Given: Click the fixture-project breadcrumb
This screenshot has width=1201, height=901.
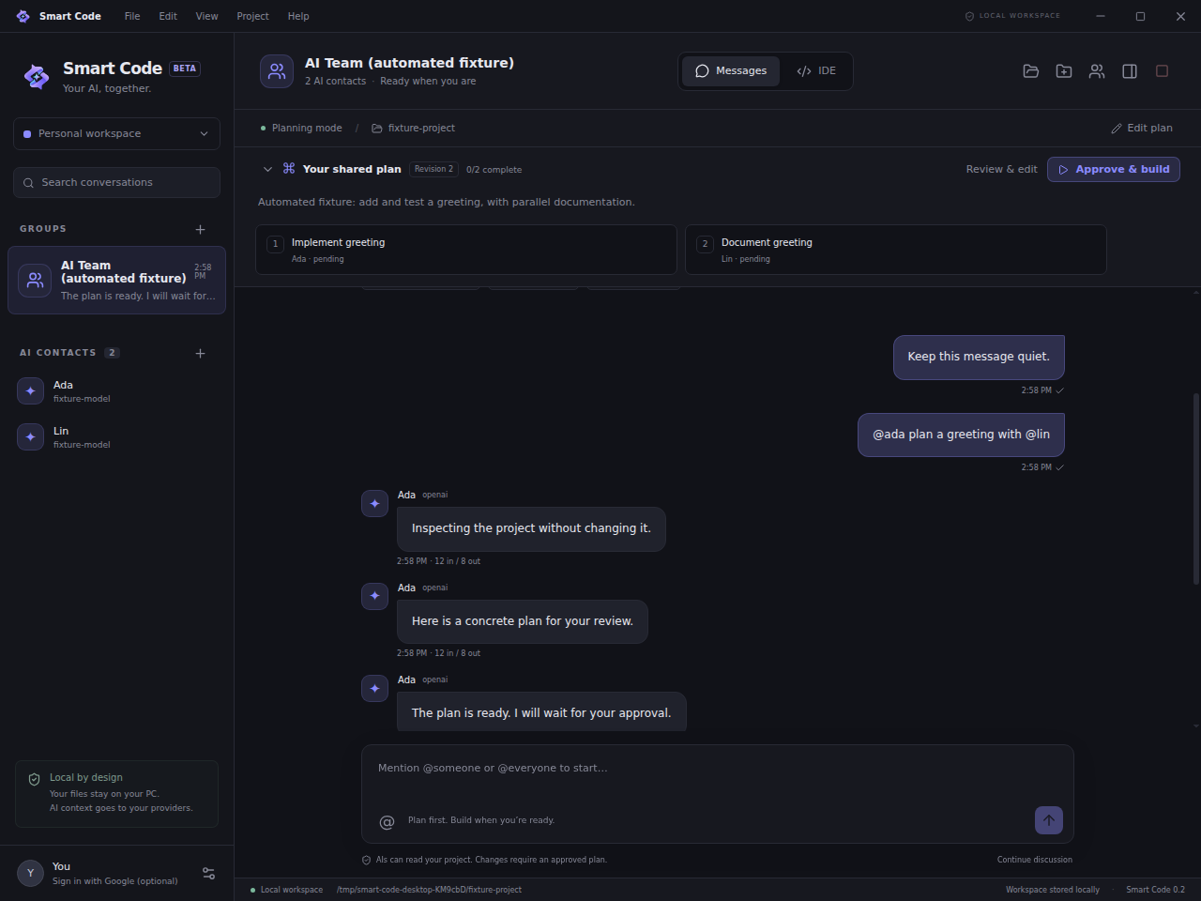Looking at the screenshot, I should click(414, 129).
